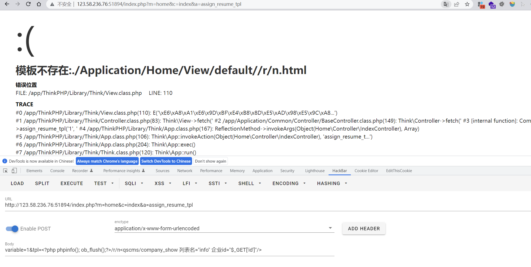This screenshot has height=267, width=531.
Task: Open the Performance insights tab
Action: coord(124,171)
